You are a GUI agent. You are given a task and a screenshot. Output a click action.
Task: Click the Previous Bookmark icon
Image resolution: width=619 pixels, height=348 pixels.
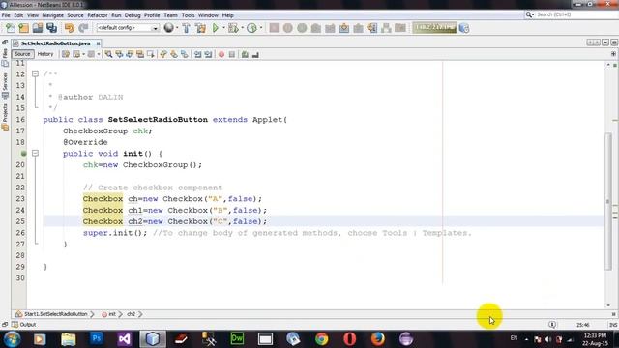pos(163,54)
